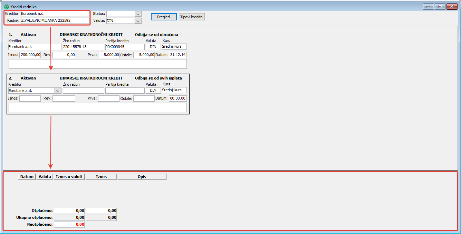Click the Iznos field showing 200.000,00
This screenshot has height=234, width=461.
[30, 55]
